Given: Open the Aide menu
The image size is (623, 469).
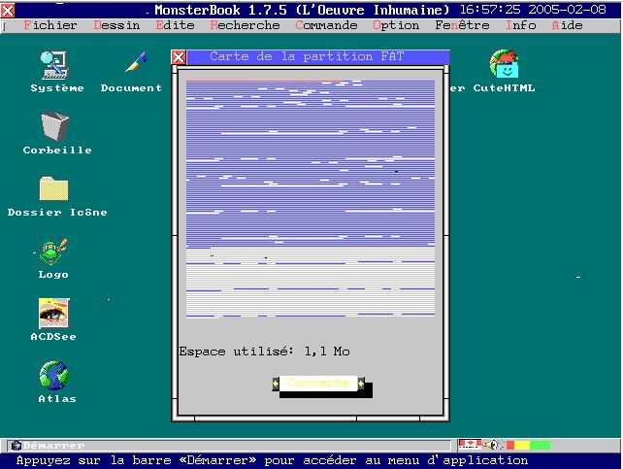Looking at the screenshot, I should (x=567, y=25).
